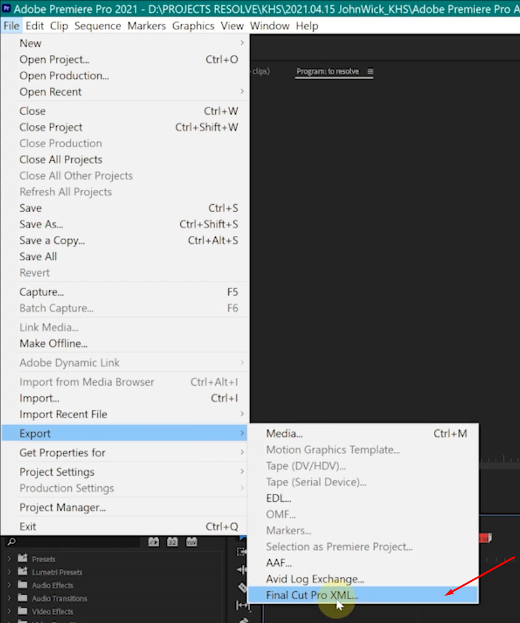Viewport: 520px width, 623px height.
Task: Choose Save As...
Action: pos(125,224)
